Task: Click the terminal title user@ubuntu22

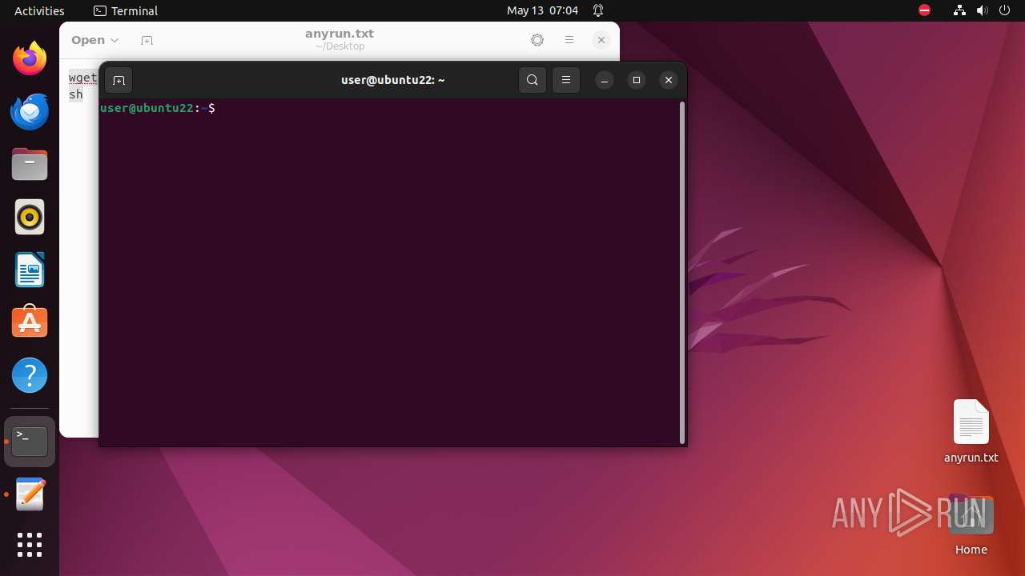Action: tap(392, 80)
